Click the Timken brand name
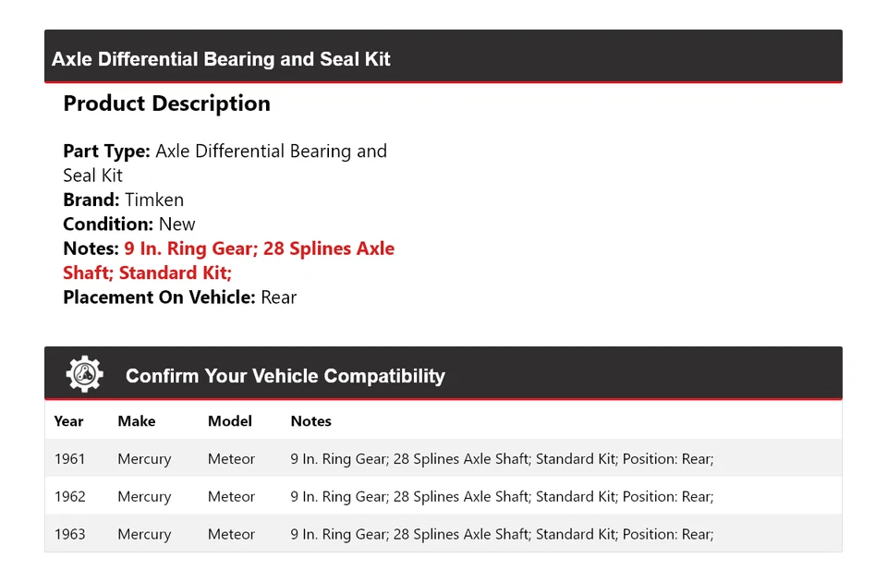The height and width of the screenshot is (582, 887). [154, 200]
